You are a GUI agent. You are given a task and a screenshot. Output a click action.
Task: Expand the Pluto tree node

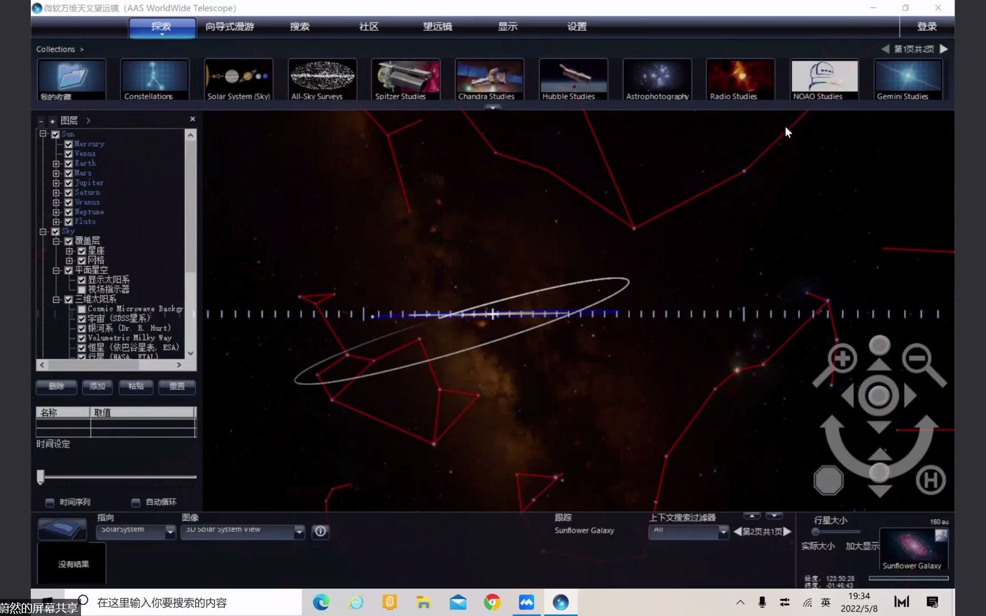[56, 222]
